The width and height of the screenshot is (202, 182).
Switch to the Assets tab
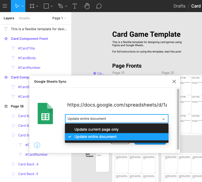pos(24,18)
